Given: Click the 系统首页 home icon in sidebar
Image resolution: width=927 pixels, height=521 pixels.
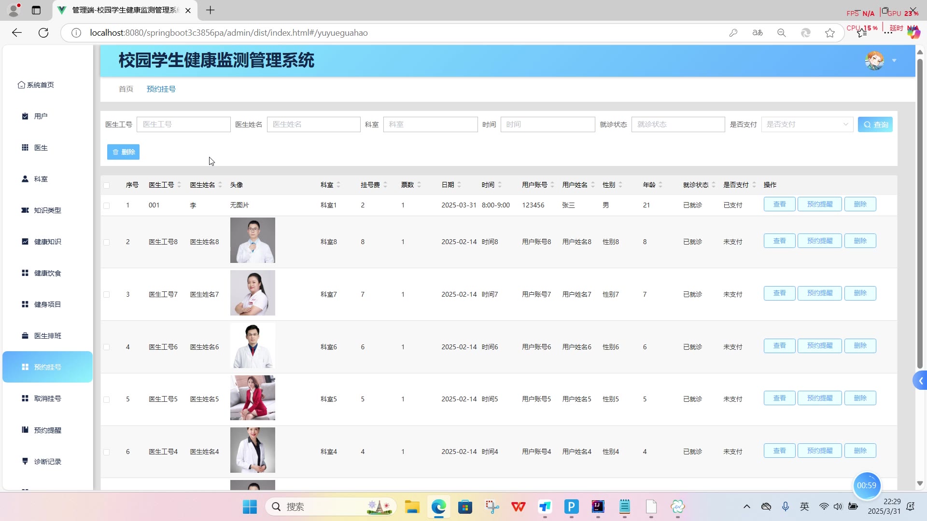Looking at the screenshot, I should click(21, 85).
